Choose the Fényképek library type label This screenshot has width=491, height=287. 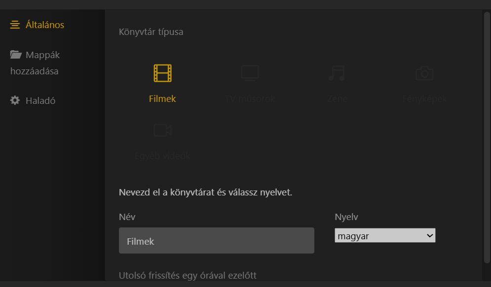[x=424, y=98]
